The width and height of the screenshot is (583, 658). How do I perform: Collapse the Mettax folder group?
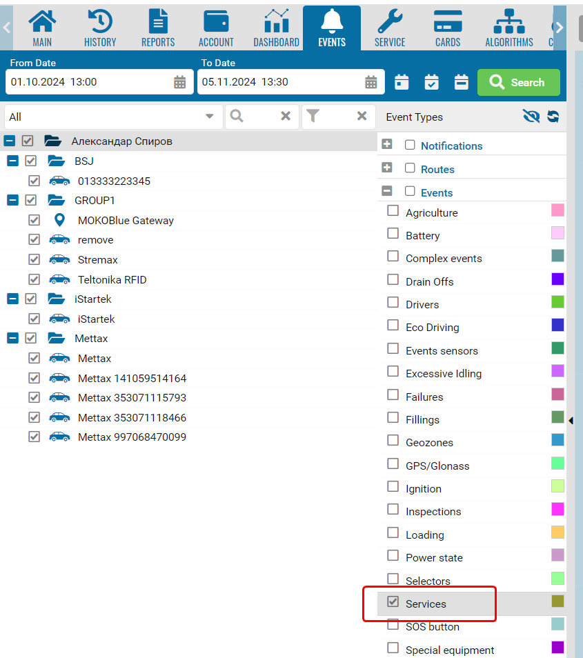(12, 338)
